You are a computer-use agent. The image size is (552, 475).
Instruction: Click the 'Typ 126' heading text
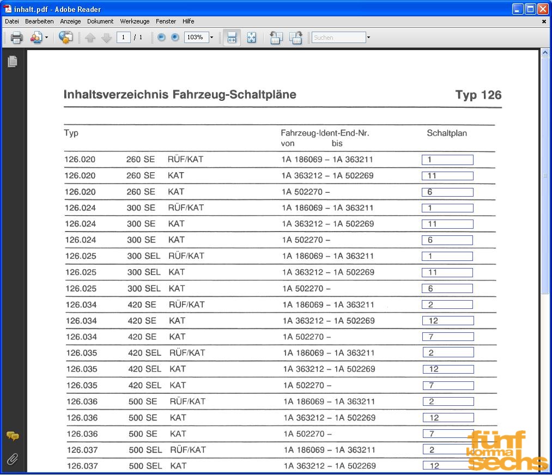click(x=478, y=95)
